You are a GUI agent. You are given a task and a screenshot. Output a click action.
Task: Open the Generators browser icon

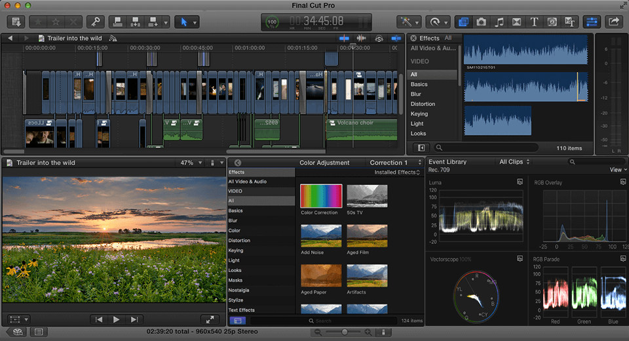(552, 22)
